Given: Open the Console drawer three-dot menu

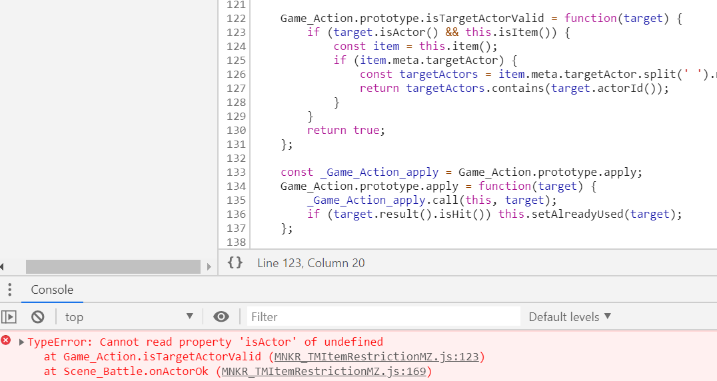Looking at the screenshot, I should [x=9, y=290].
